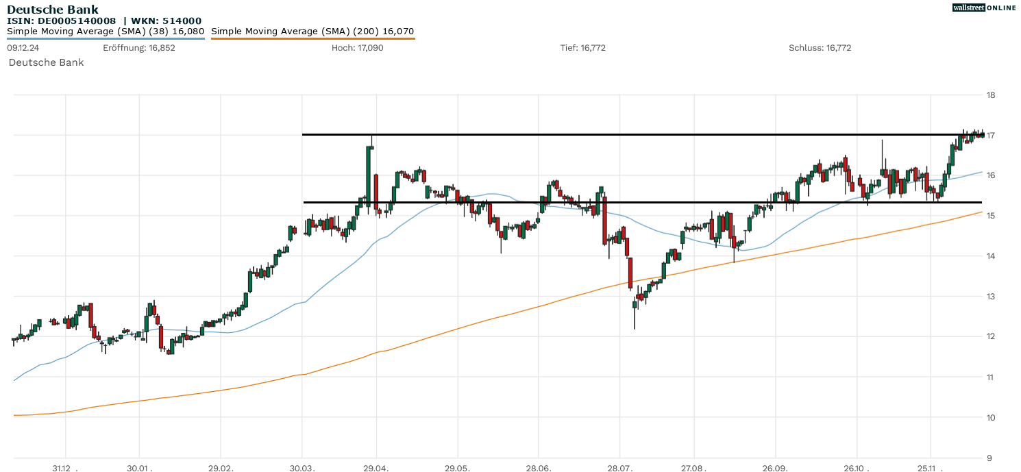Image resolution: width=1021 pixels, height=472 pixels.
Task: Click the lower support line near 15.3
Action: [617, 201]
